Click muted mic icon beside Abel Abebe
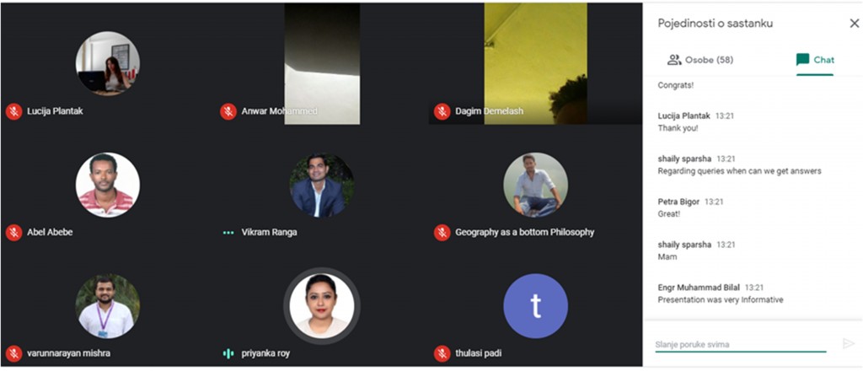The height and width of the screenshot is (371, 863). 13,232
